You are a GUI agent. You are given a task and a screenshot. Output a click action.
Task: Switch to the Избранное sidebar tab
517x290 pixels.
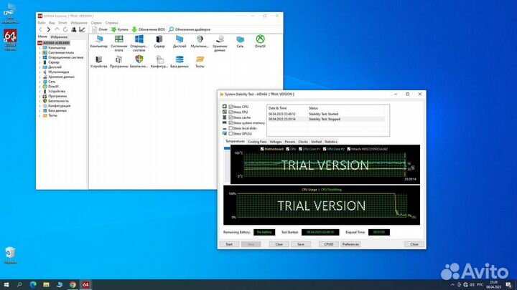(59, 37)
